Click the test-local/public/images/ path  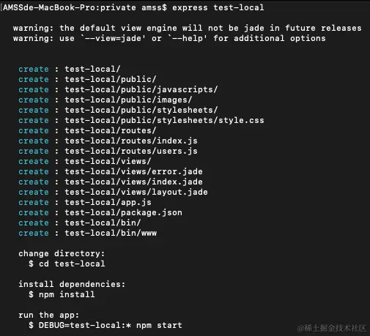(128, 100)
